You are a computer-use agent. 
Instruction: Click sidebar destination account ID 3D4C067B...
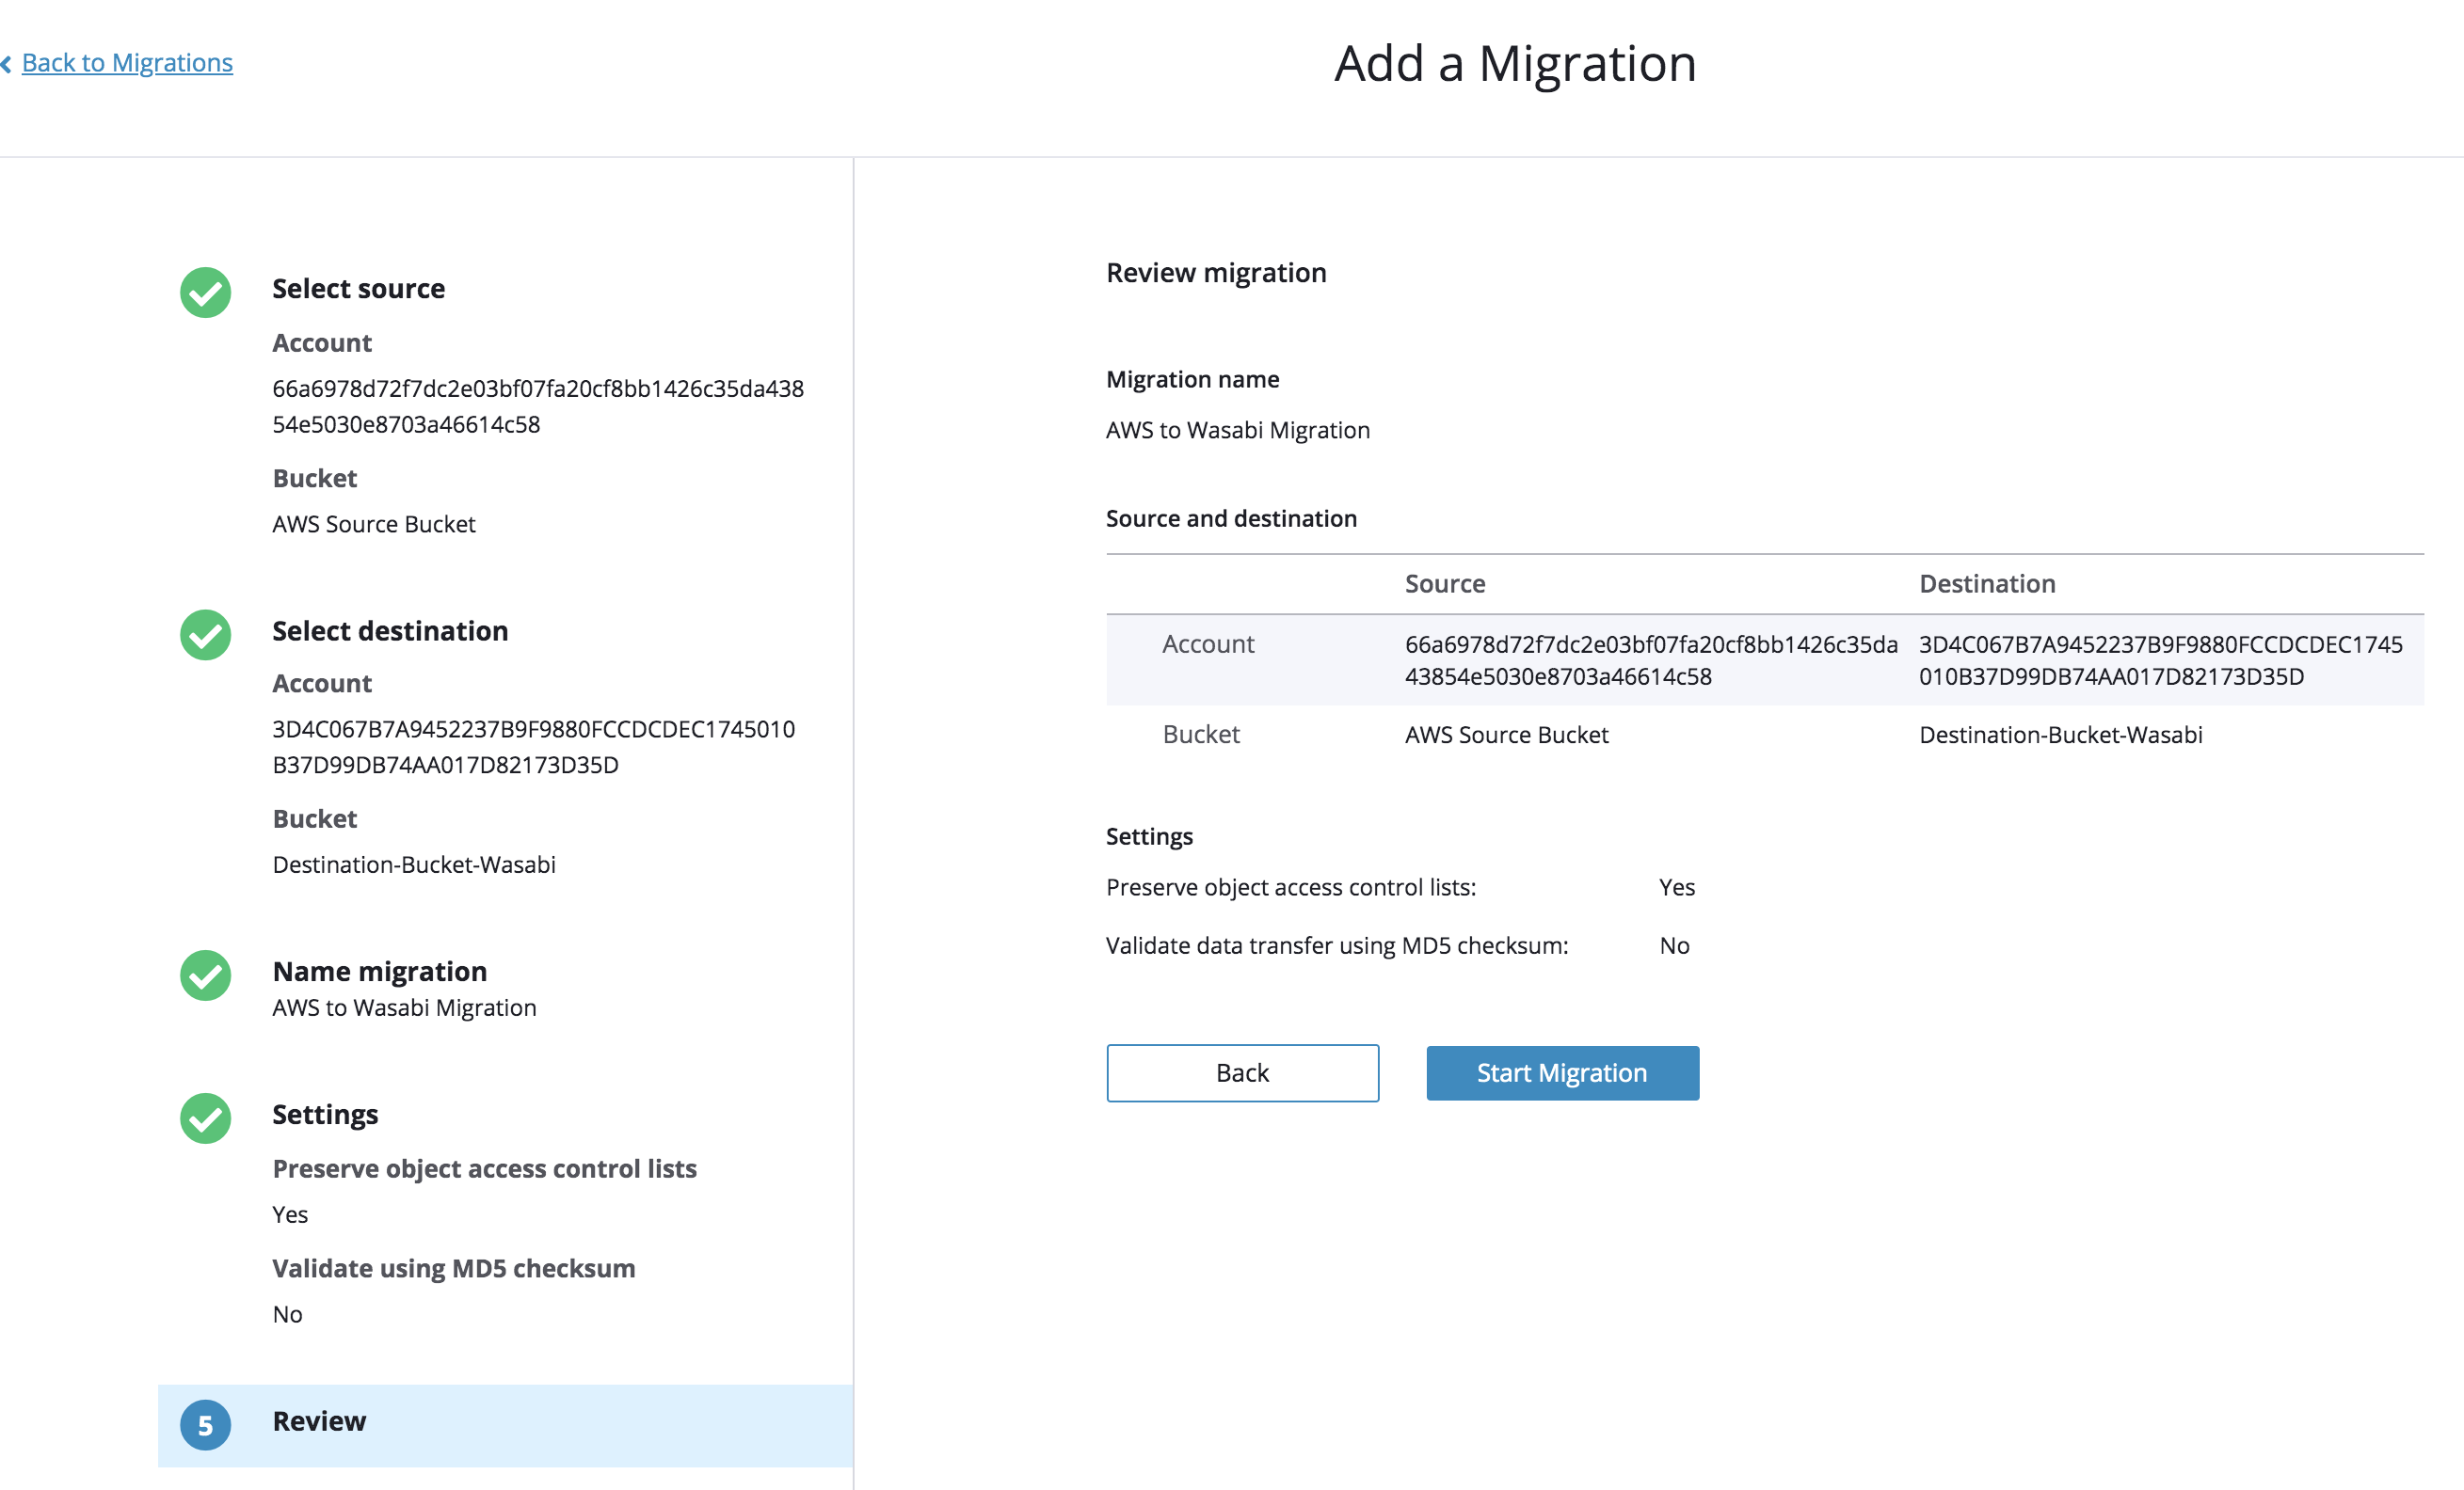point(534,748)
